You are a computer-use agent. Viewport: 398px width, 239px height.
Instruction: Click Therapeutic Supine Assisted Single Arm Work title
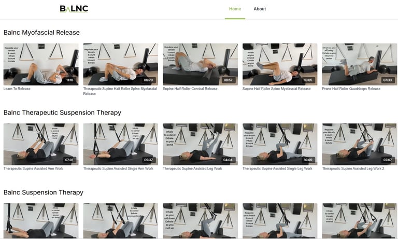tap(118, 168)
